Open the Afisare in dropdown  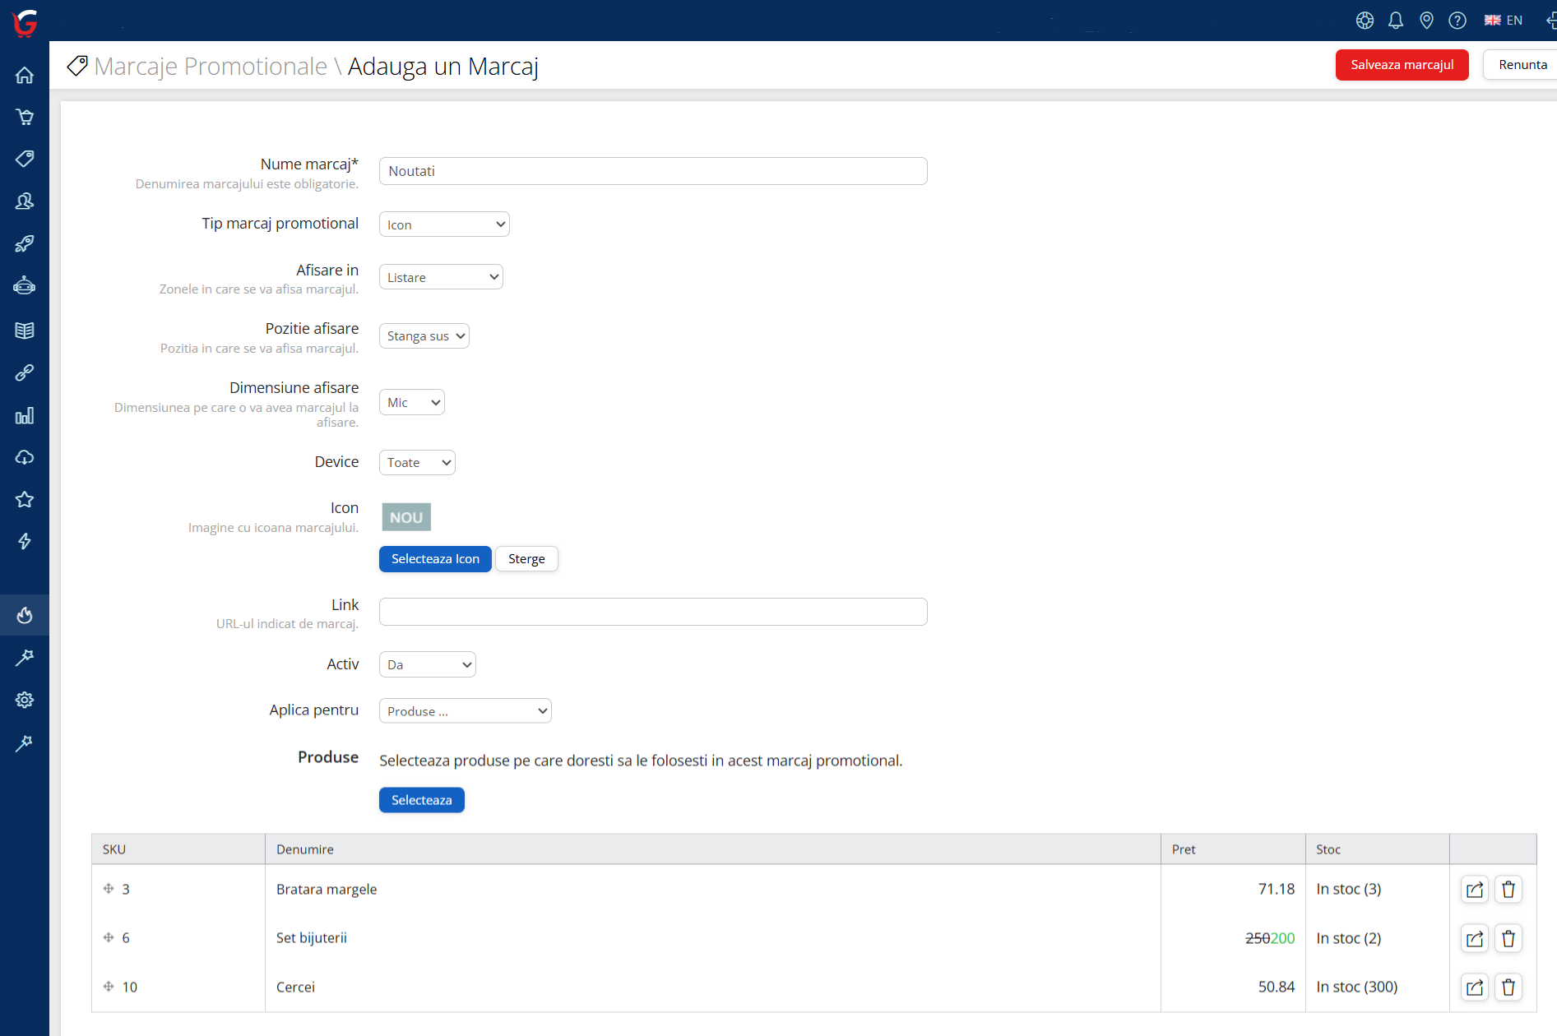click(441, 277)
